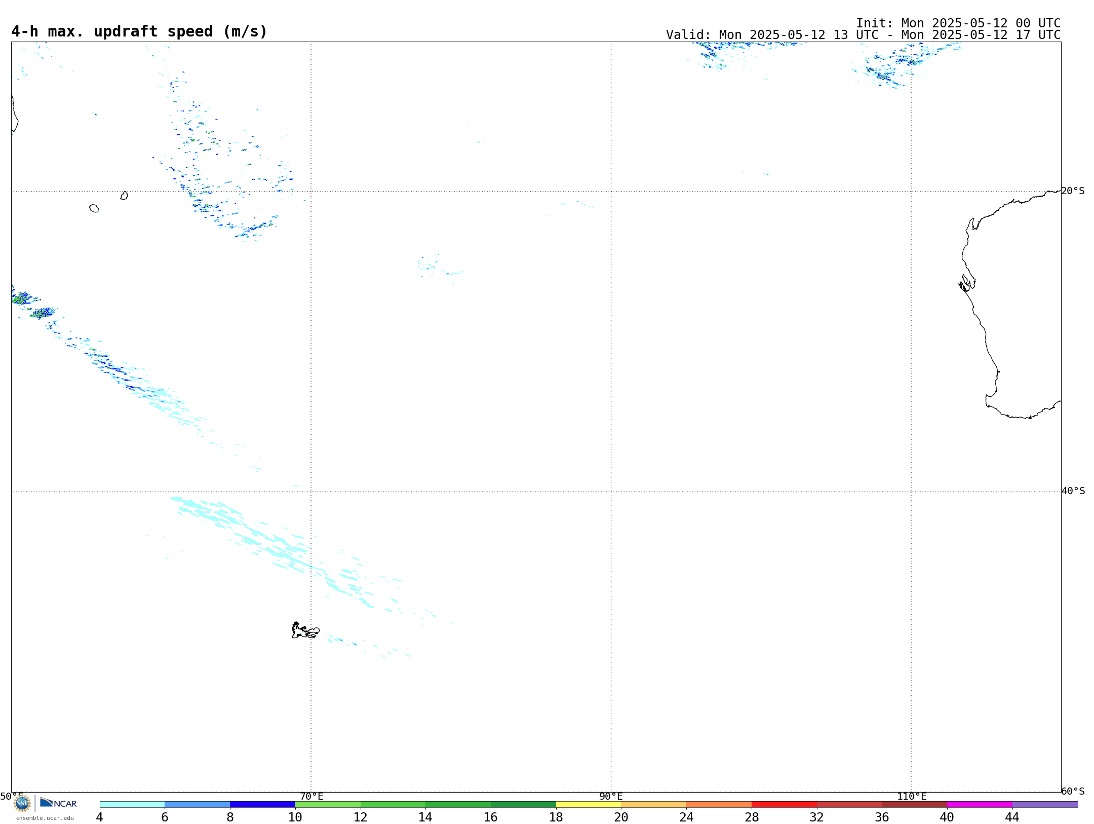Viewport: 1094px width, 824px height.
Task: Click the red 28–32 colorbar segment
Action: pyautogui.click(x=785, y=805)
